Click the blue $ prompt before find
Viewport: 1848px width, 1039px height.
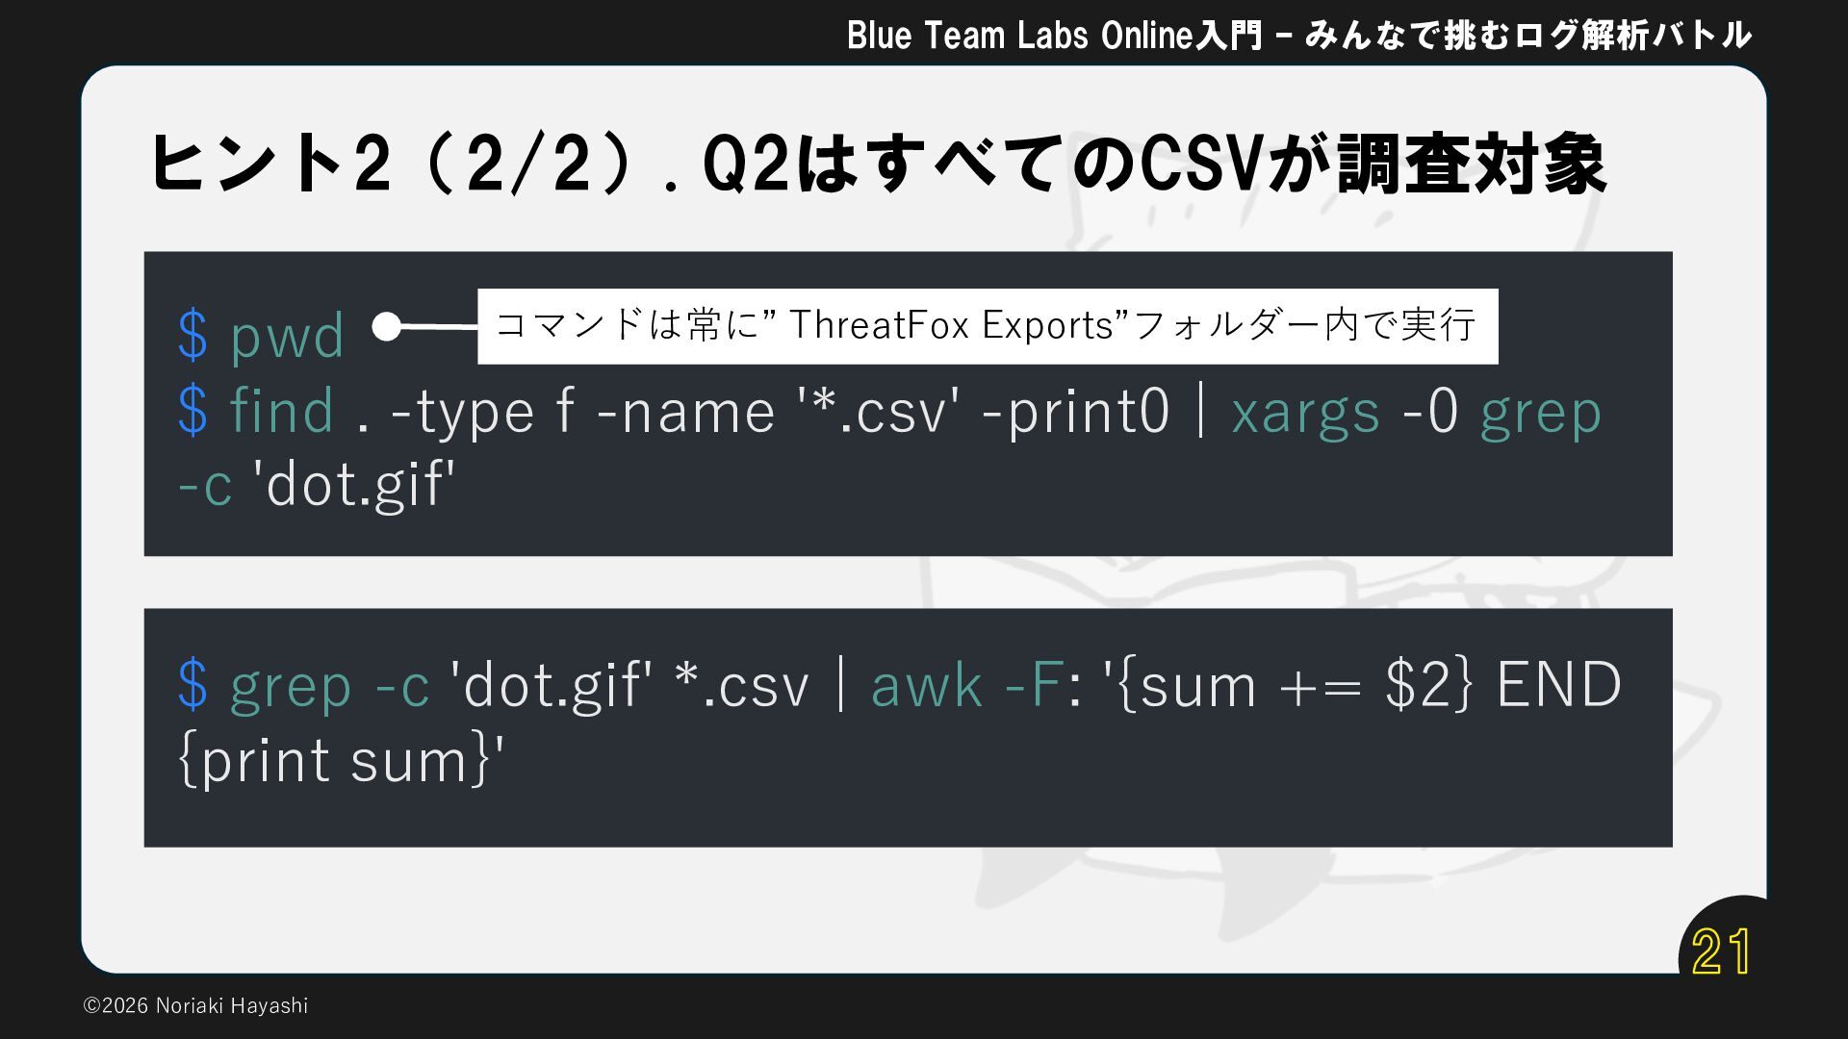pos(192,411)
